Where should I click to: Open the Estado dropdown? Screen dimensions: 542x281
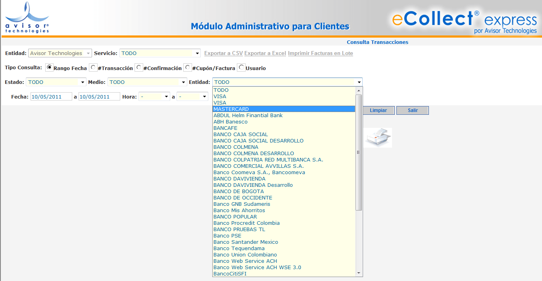pos(56,82)
